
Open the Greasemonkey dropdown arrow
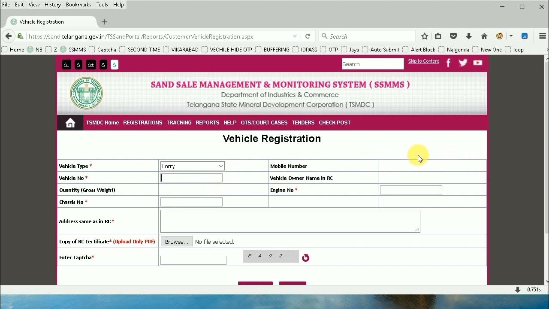pos(511,36)
